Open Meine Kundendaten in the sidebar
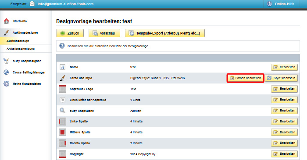Screen dimensions: 307x160 pyautogui.click(x=27, y=83)
